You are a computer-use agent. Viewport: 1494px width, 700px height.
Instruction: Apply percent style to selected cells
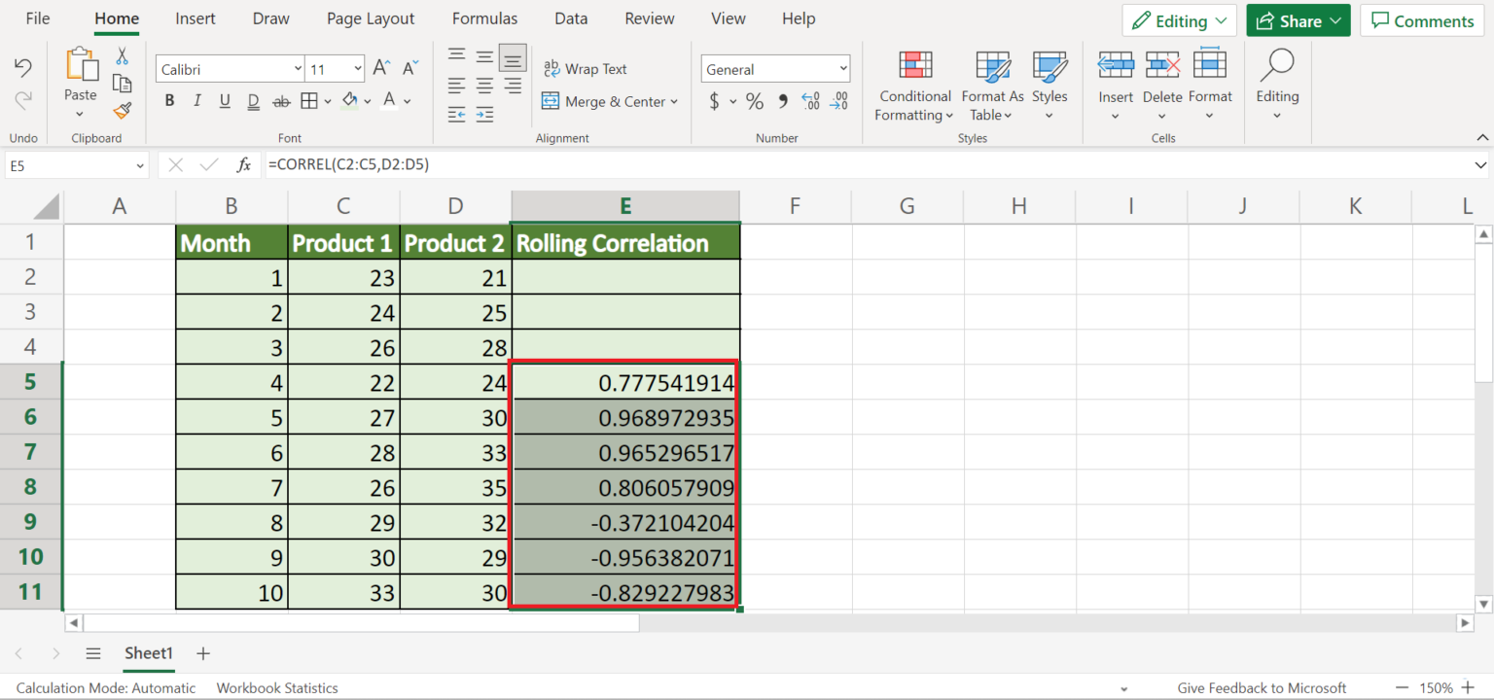click(x=754, y=100)
